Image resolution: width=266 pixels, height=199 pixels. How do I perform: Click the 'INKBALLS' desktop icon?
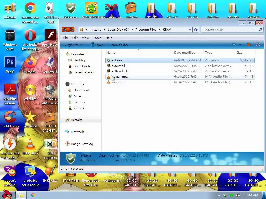[50, 174]
